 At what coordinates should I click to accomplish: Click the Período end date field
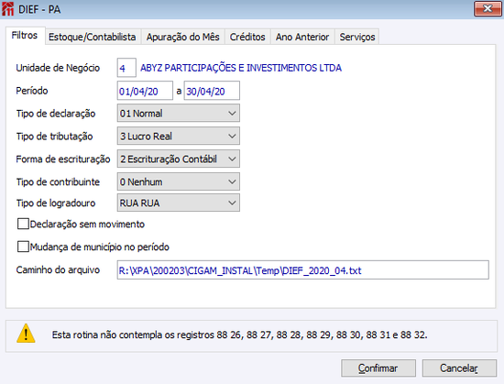tap(212, 91)
